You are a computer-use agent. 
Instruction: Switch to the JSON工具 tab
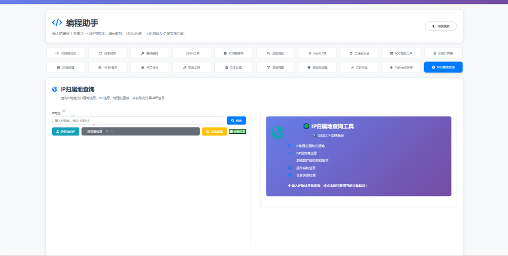tap(191, 53)
